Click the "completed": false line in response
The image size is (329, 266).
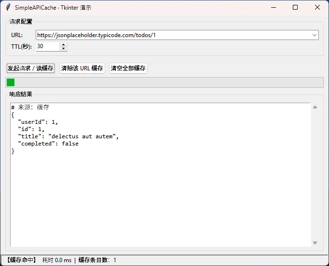48,144
